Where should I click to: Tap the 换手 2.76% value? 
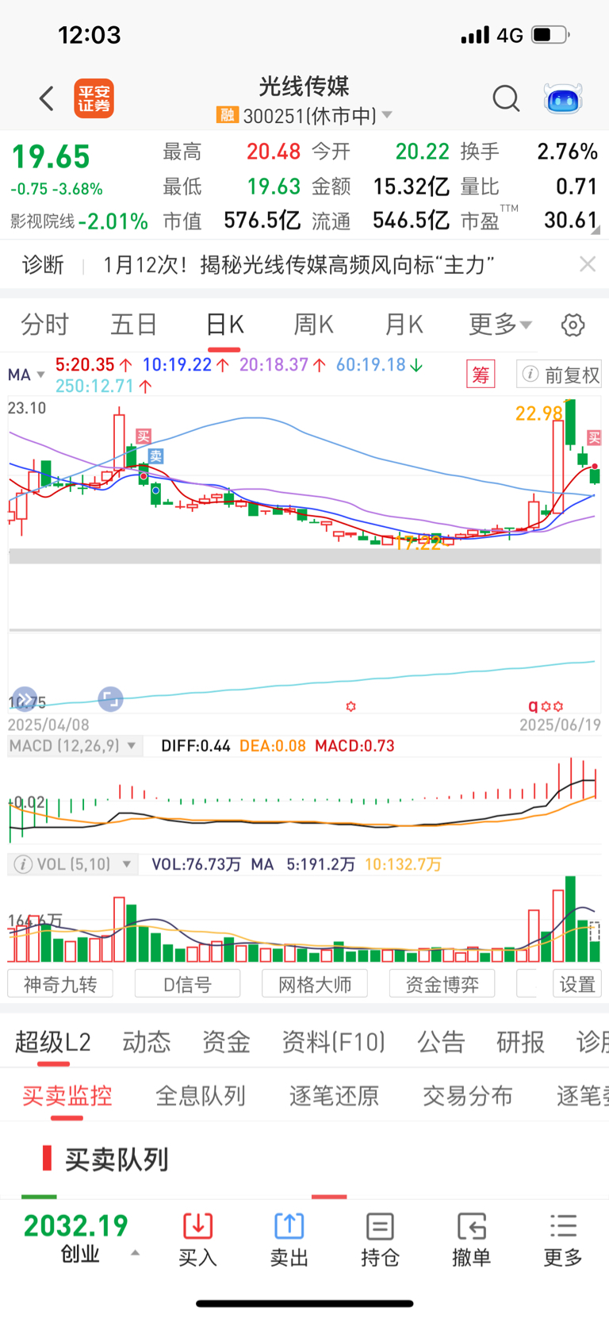(x=567, y=152)
